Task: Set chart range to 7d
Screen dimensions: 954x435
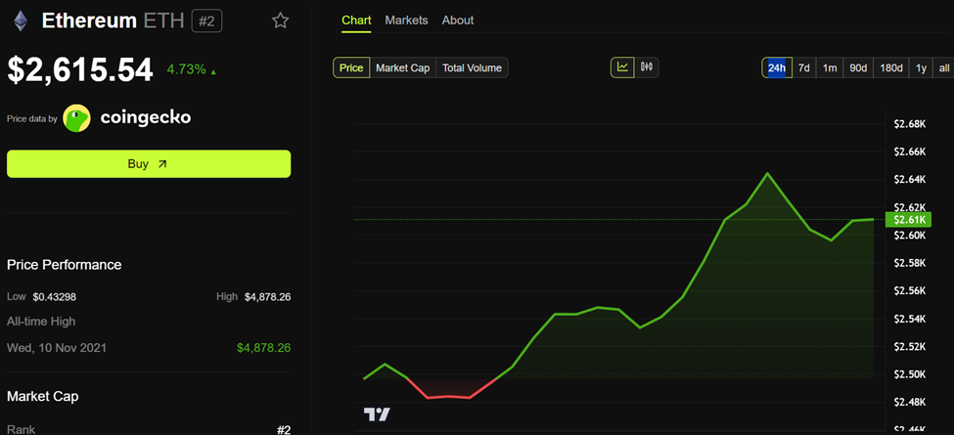Action: pyautogui.click(x=803, y=68)
